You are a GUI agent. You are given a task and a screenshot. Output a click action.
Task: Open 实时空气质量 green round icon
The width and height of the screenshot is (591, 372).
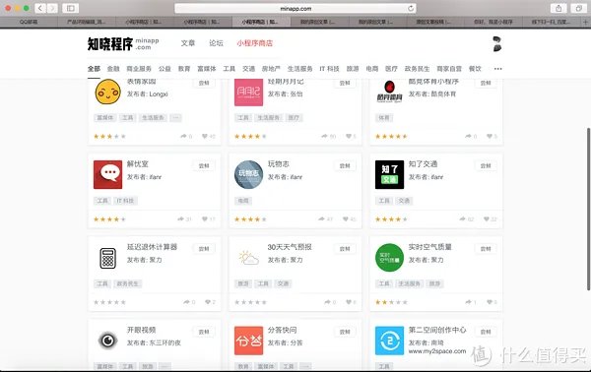click(x=389, y=258)
